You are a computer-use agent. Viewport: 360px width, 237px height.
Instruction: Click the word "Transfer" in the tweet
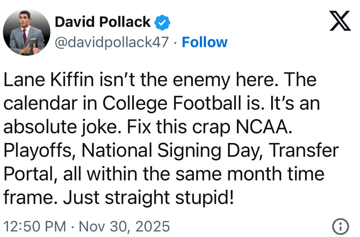click(x=304, y=151)
